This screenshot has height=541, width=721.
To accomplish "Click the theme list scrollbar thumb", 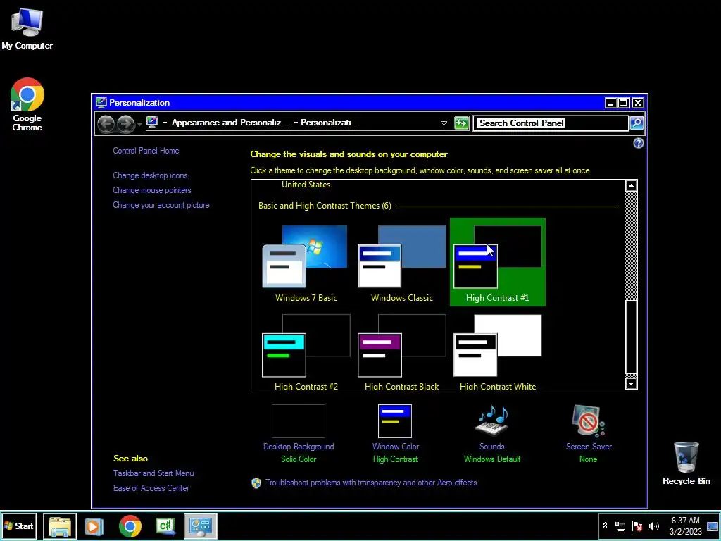I will (x=632, y=337).
